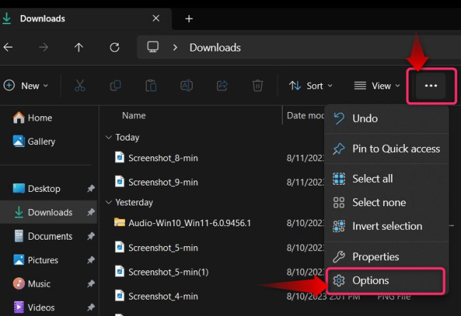Viewport: 461px width, 316px height.
Task: Add a new tab with the plus button
Action: 189,19
